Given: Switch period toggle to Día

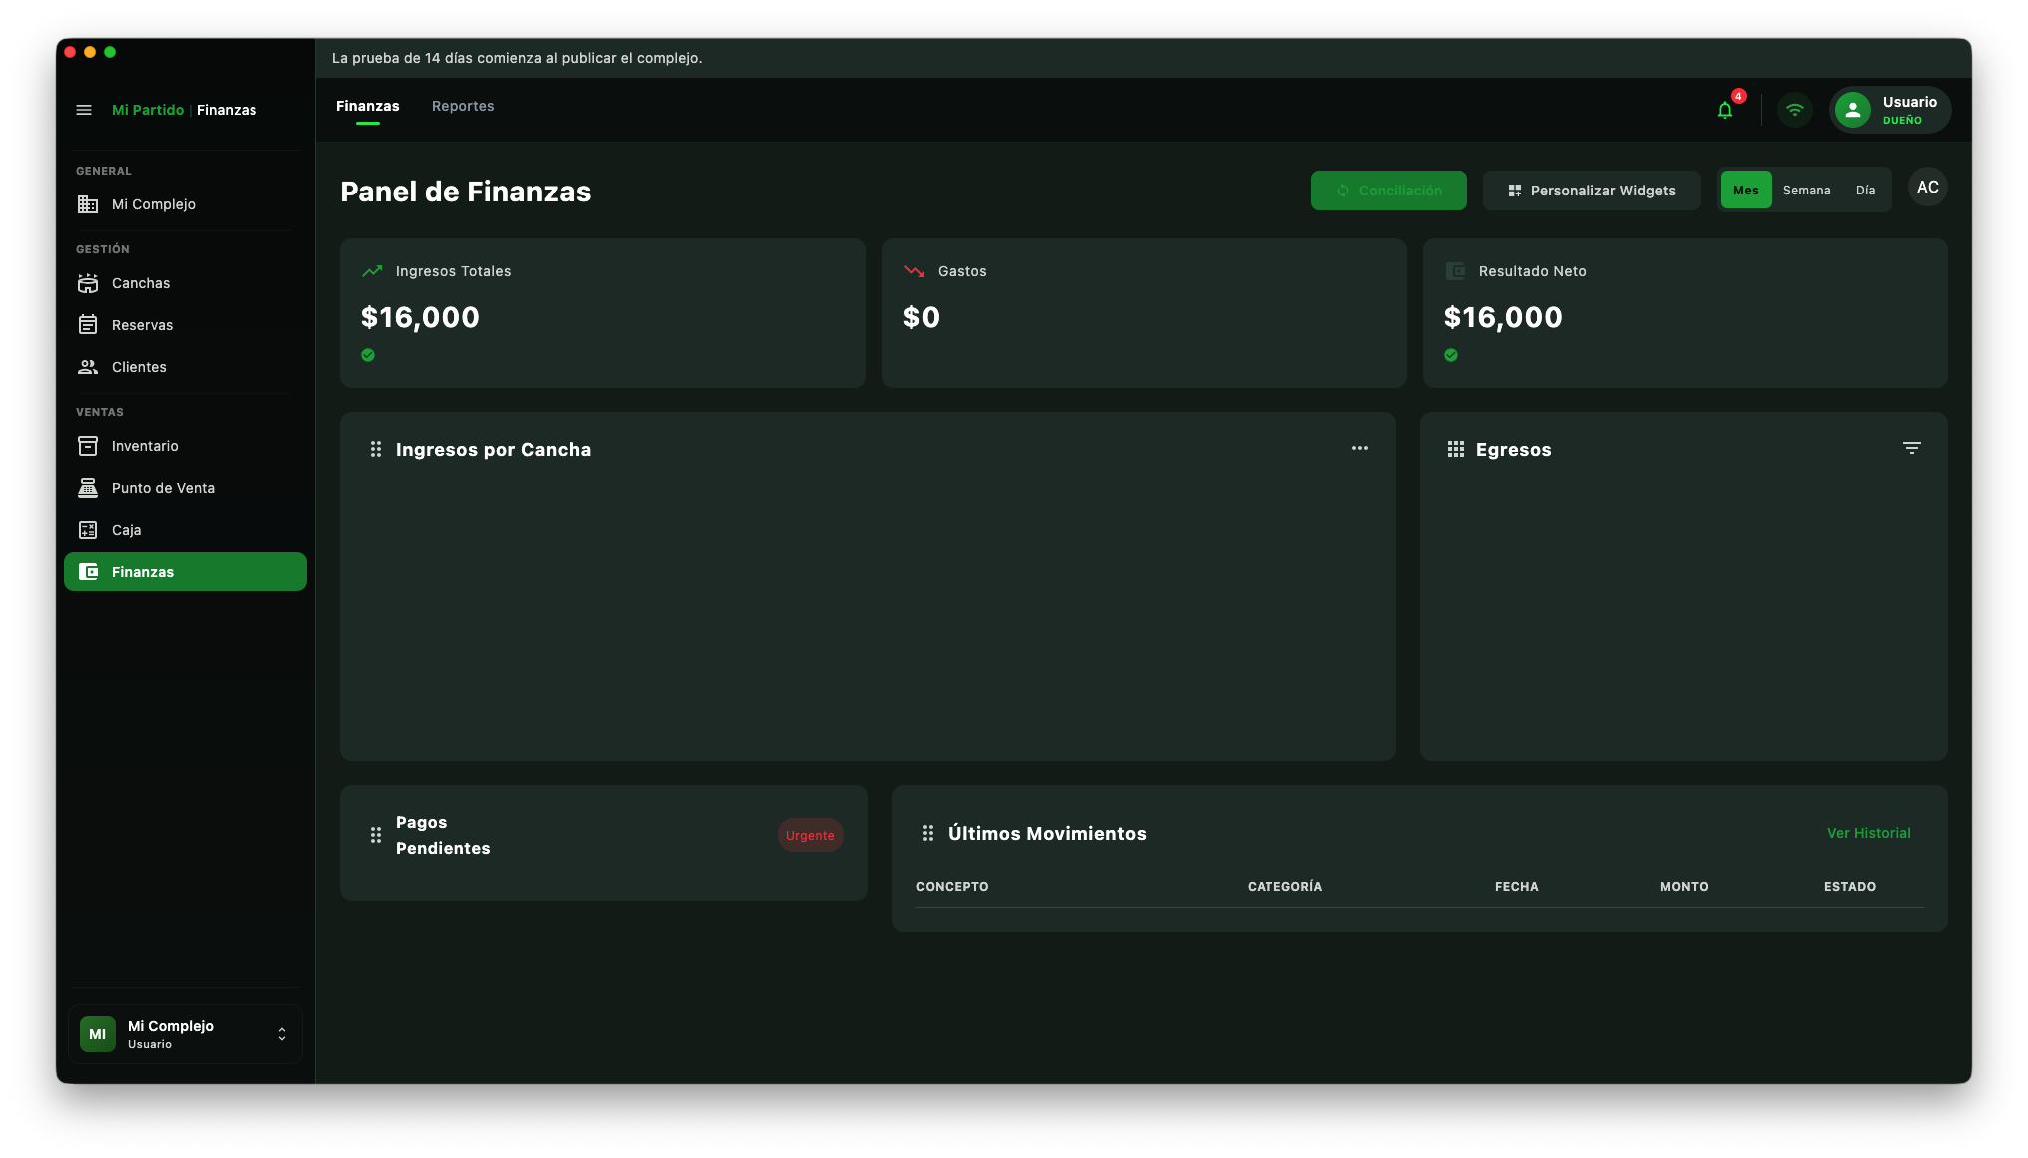Looking at the screenshot, I should coord(1865,190).
